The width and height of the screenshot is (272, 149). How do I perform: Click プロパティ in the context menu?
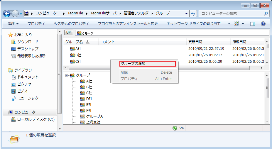[x=129, y=79]
